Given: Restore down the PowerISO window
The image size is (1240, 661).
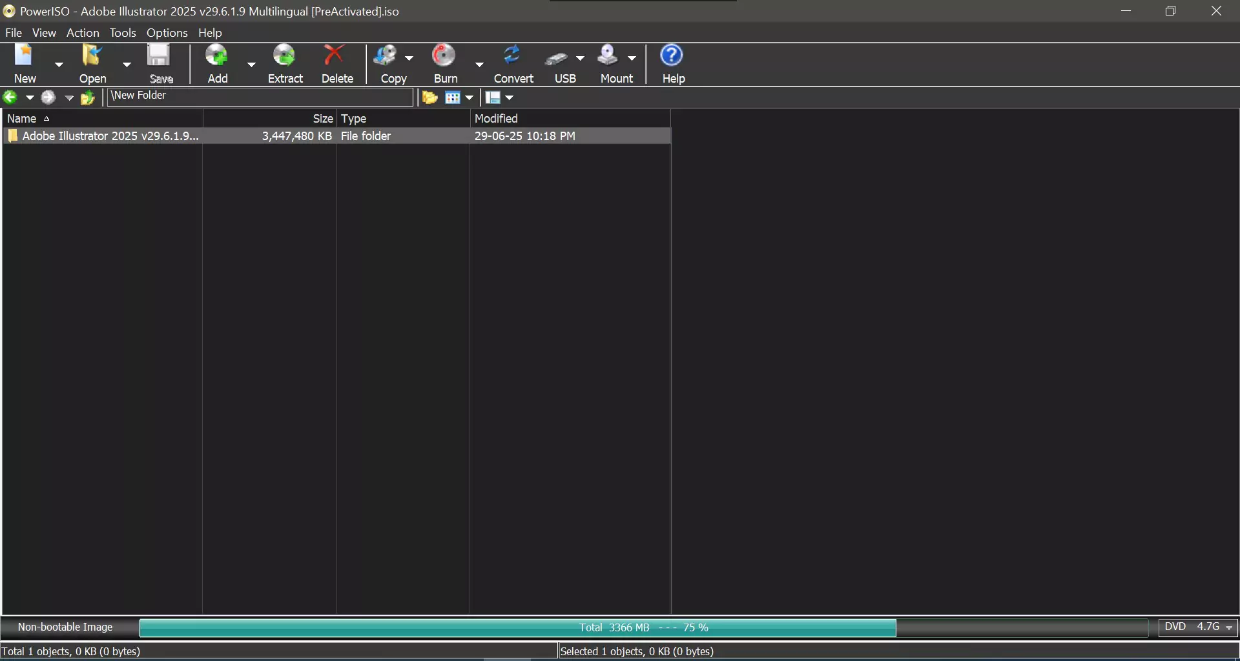Looking at the screenshot, I should [x=1171, y=11].
